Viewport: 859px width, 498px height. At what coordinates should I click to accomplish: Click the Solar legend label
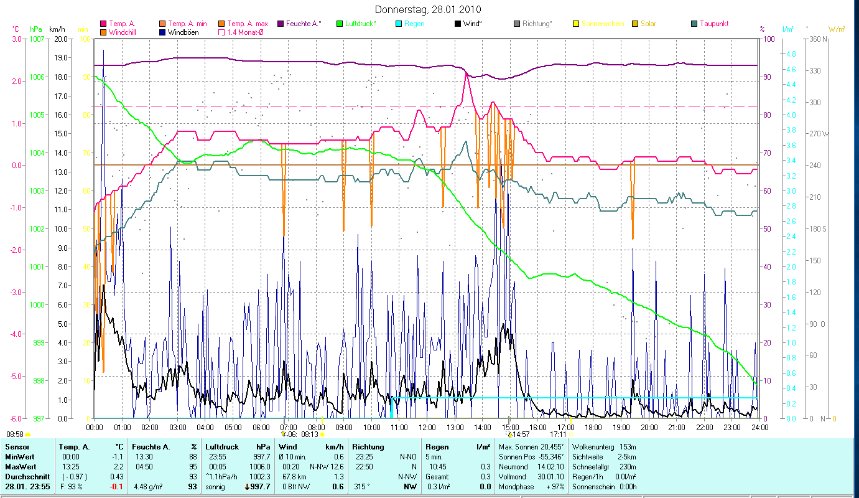(x=648, y=24)
